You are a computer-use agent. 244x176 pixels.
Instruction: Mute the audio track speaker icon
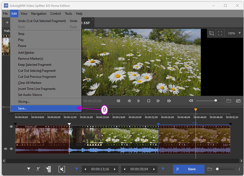tap(5, 149)
